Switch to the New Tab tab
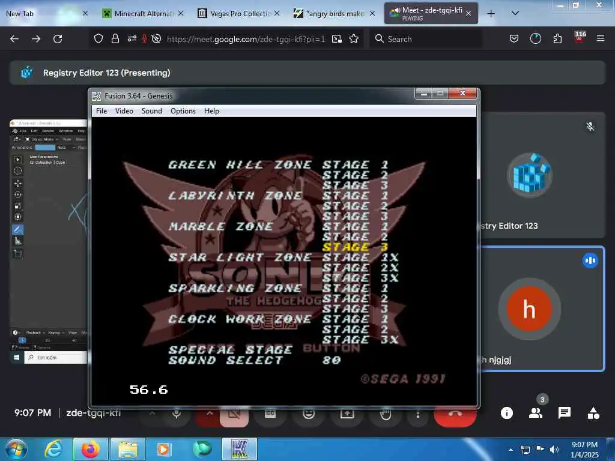The image size is (615, 461). click(x=46, y=14)
